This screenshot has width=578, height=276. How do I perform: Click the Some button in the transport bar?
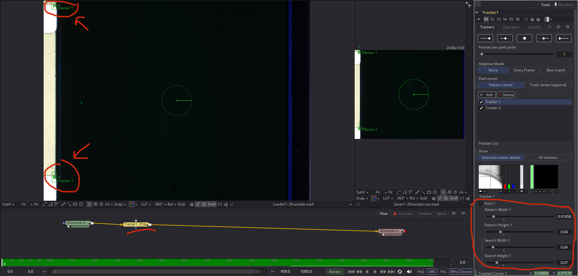coord(466,271)
